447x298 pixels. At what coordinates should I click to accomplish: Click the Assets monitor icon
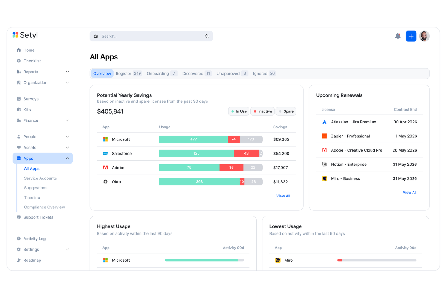[x=19, y=148]
